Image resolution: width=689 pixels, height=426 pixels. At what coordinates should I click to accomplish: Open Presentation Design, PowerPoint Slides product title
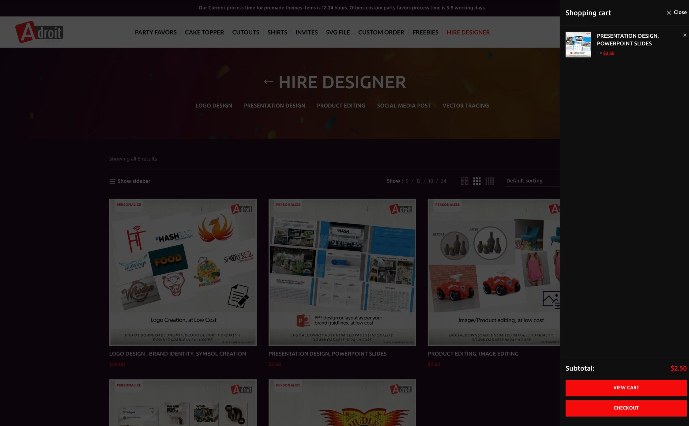click(x=327, y=354)
